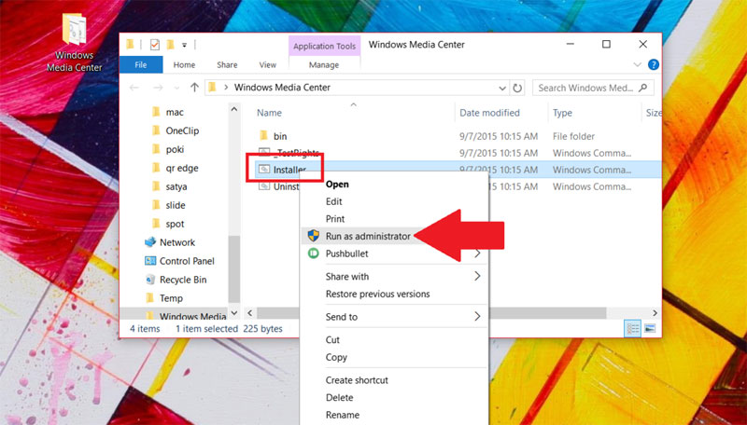Switch to the View ribbon tab
Screen dimensions: 747x425
coord(267,64)
